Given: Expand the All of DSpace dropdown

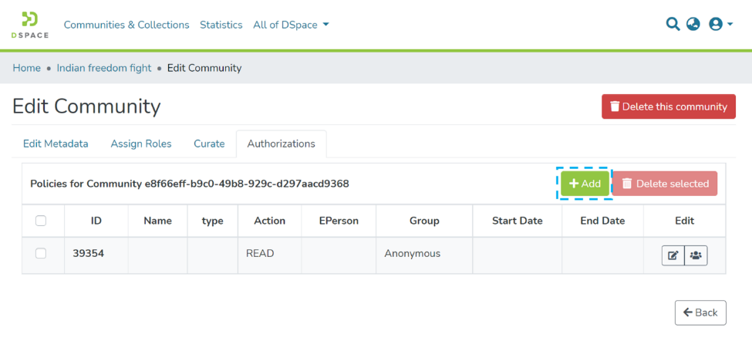Looking at the screenshot, I should 291,25.
